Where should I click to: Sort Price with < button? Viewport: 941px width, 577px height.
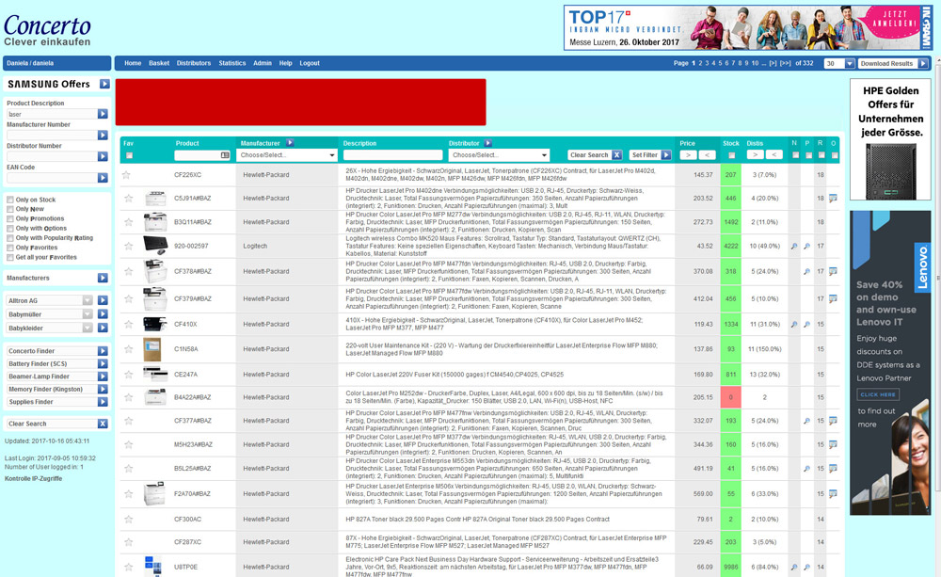[x=707, y=155]
